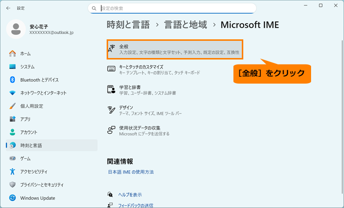The image size is (344, 208).
Task: Click the search magnifier icon
Action: pyautogui.click(x=94, y=8)
